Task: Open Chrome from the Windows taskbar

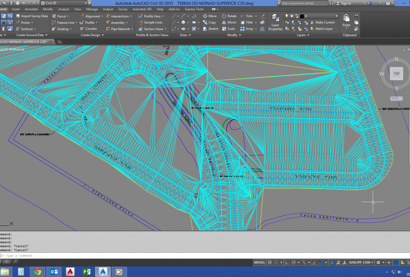Action: click(37, 272)
